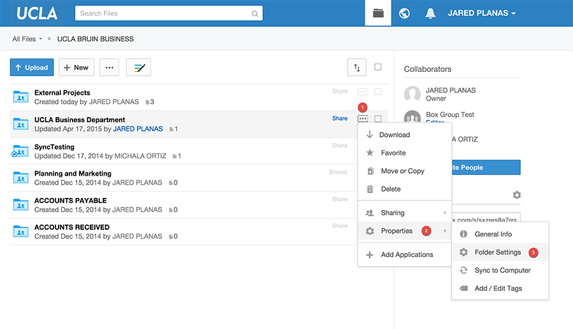Click the SyncTesting folder icon

click(20, 151)
